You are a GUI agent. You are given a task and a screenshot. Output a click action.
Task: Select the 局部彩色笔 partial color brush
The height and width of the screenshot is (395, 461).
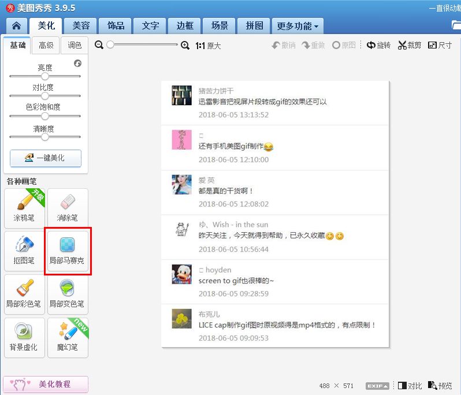click(x=24, y=294)
